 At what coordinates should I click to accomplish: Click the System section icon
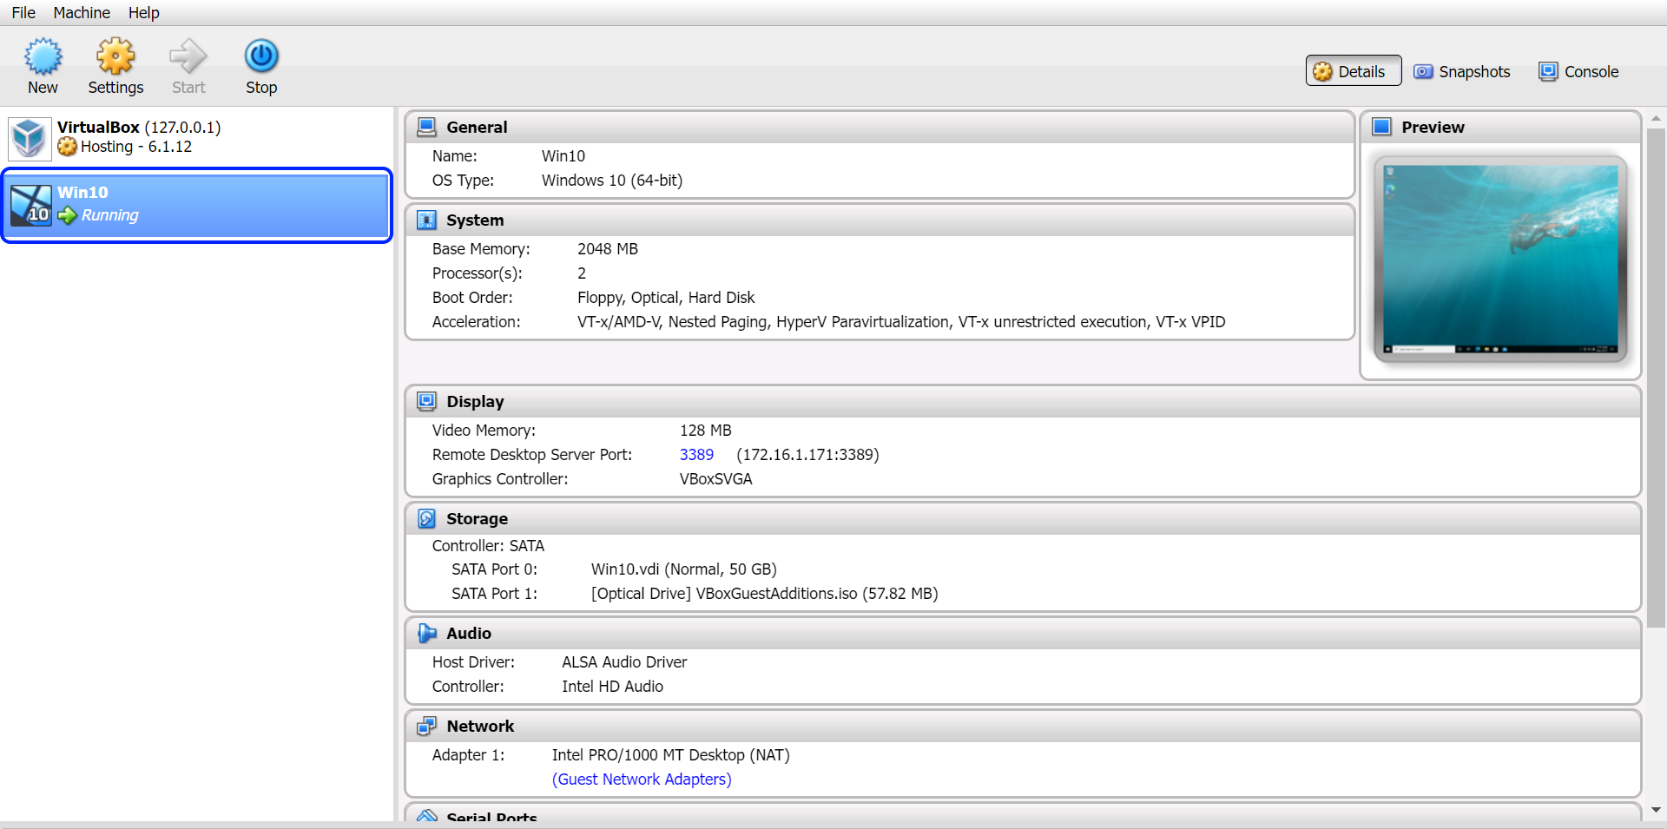(x=426, y=220)
